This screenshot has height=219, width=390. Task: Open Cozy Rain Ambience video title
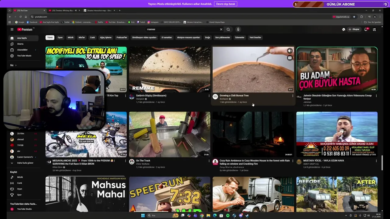coord(255,162)
